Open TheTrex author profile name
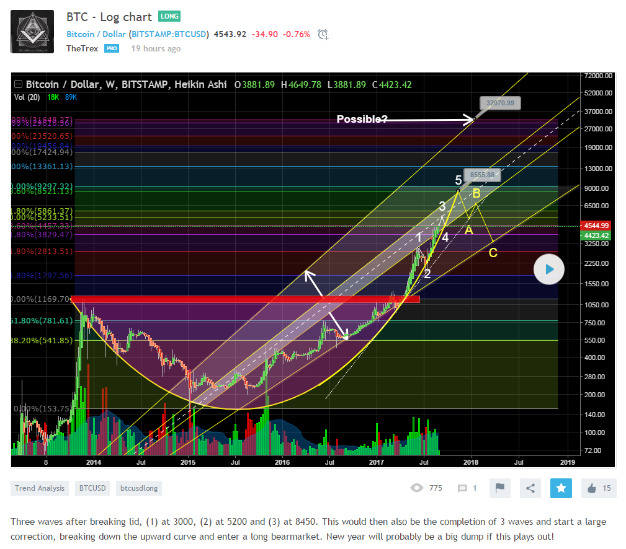This screenshot has width=626, height=549. [83, 48]
